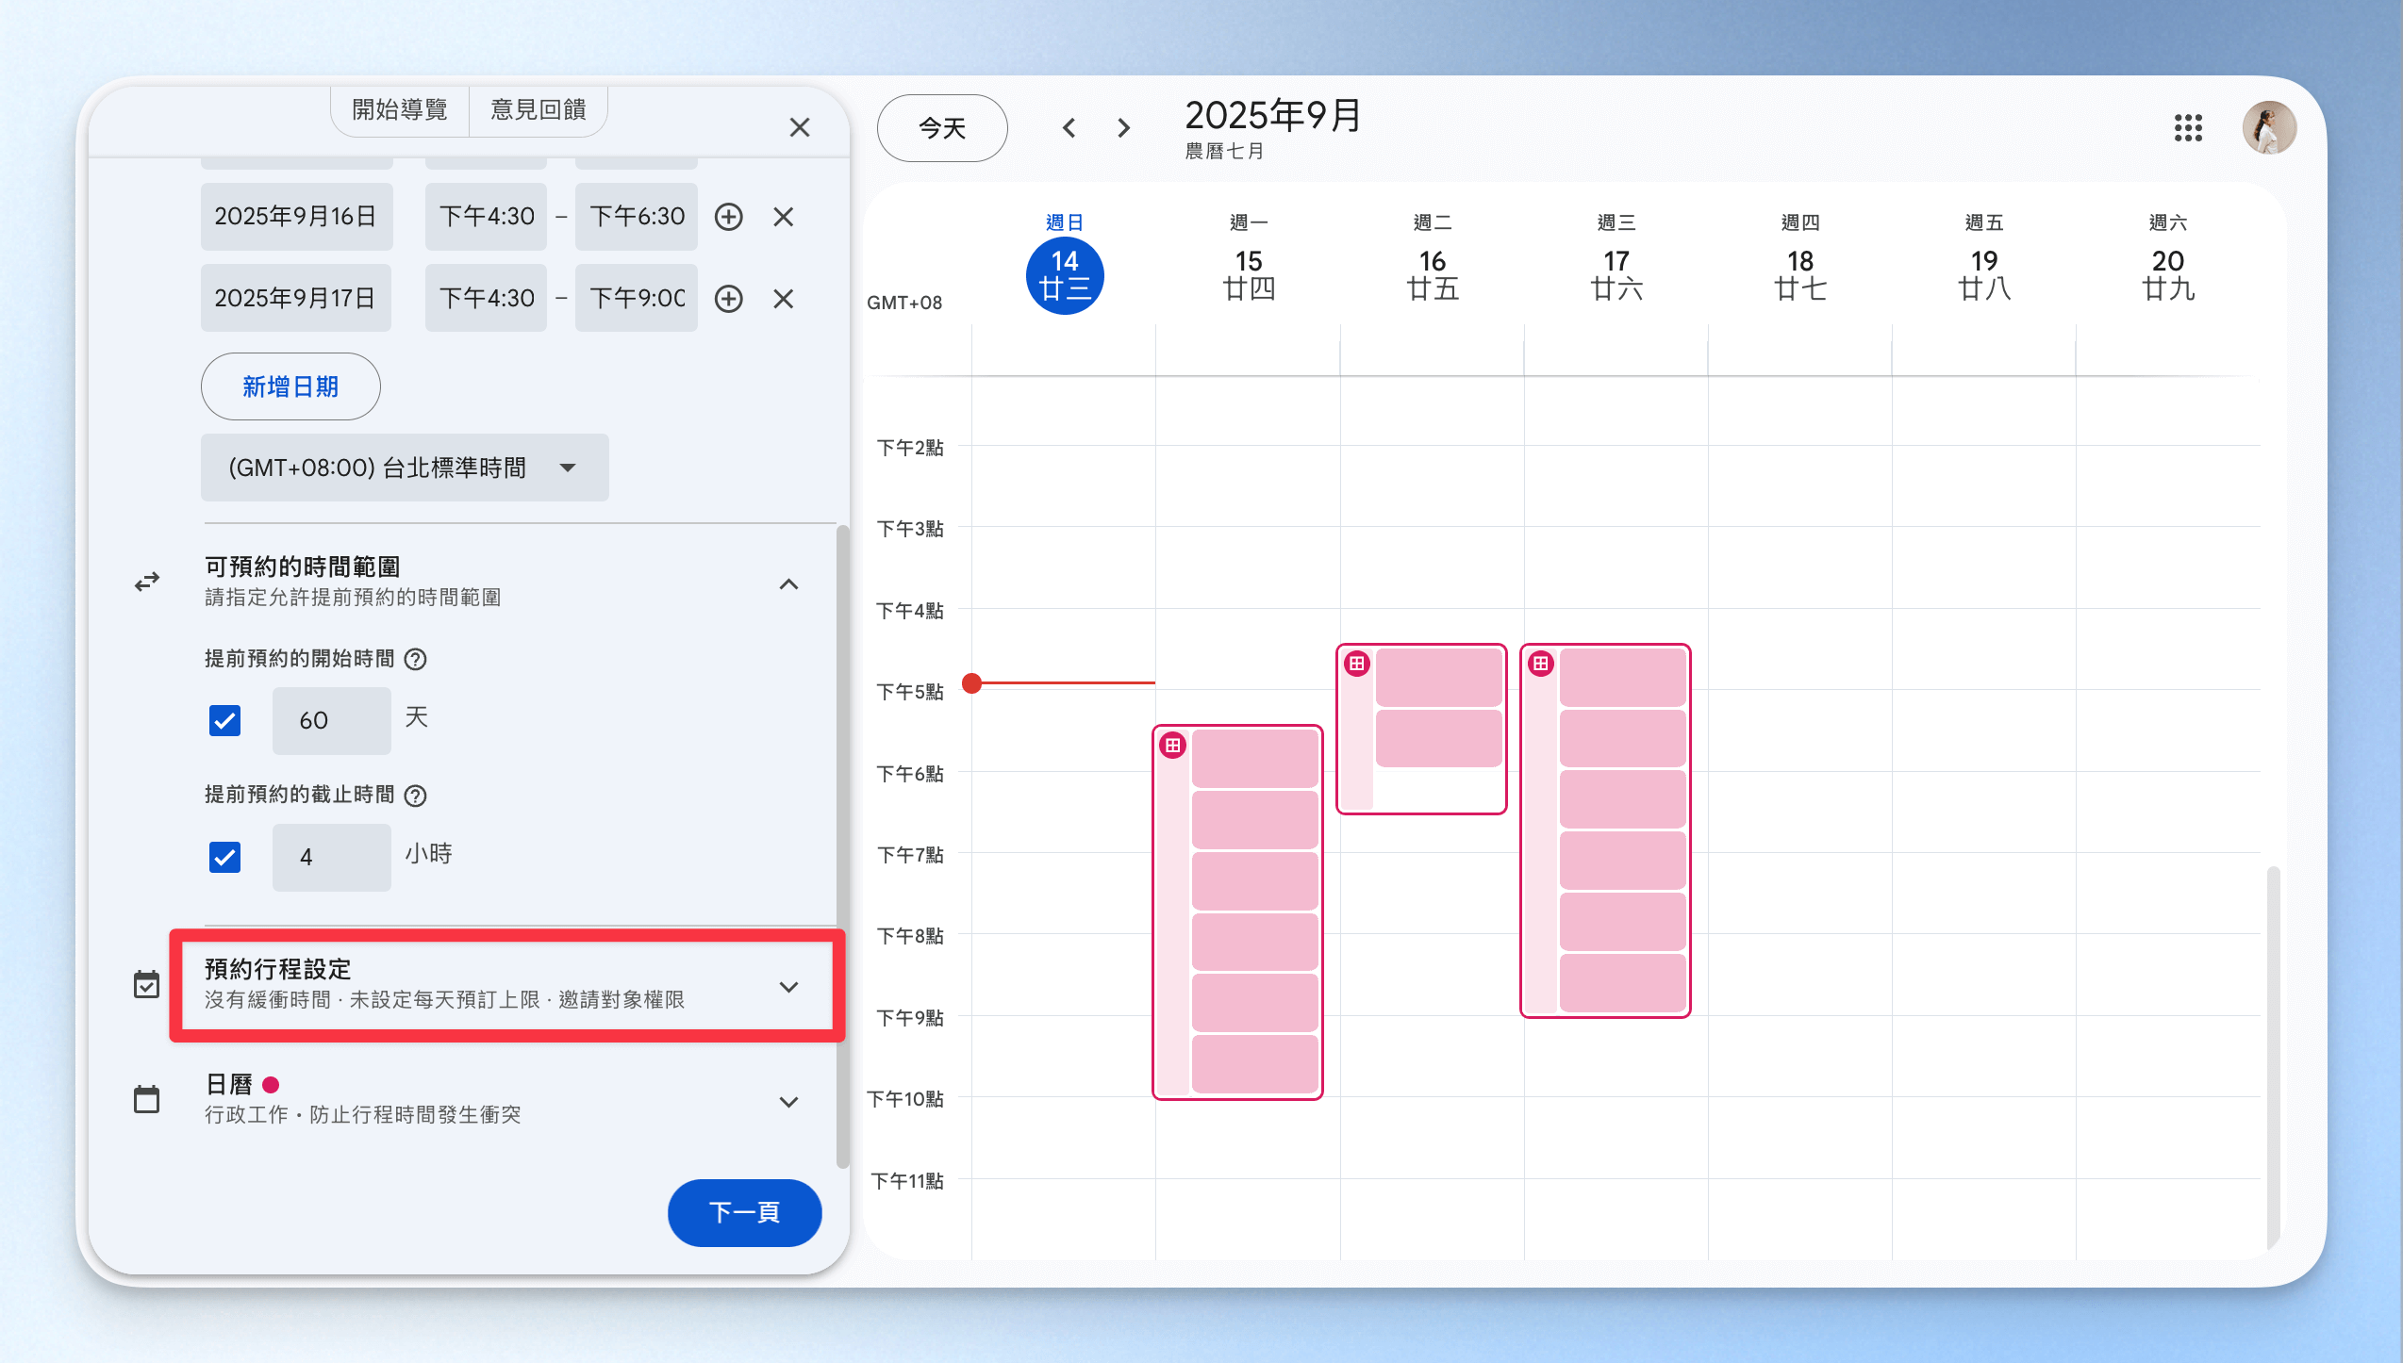Image resolution: width=2403 pixels, height=1363 pixels.
Task: Click help icon beside 提前預約的開始時間
Action: (415, 659)
